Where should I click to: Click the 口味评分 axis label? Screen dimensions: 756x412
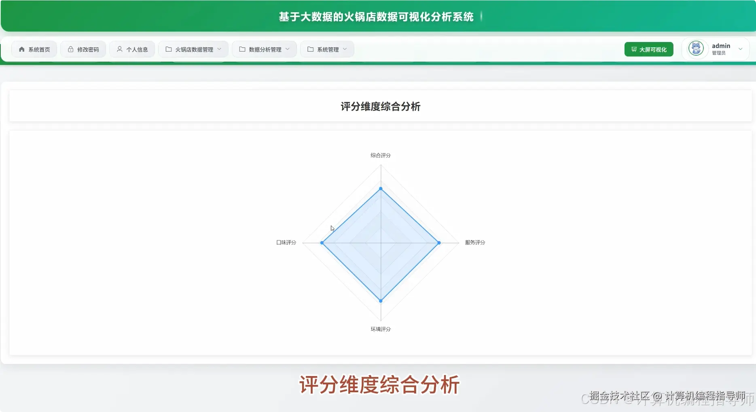[x=286, y=242]
